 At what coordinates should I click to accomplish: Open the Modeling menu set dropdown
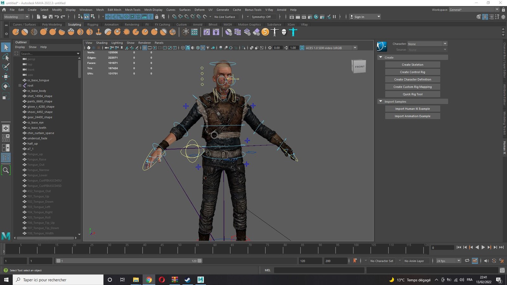tap(16, 17)
